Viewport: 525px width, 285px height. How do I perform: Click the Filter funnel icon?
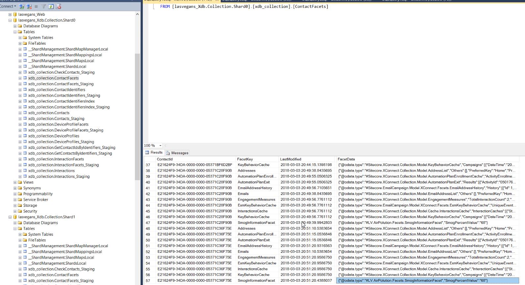[x=43, y=6]
